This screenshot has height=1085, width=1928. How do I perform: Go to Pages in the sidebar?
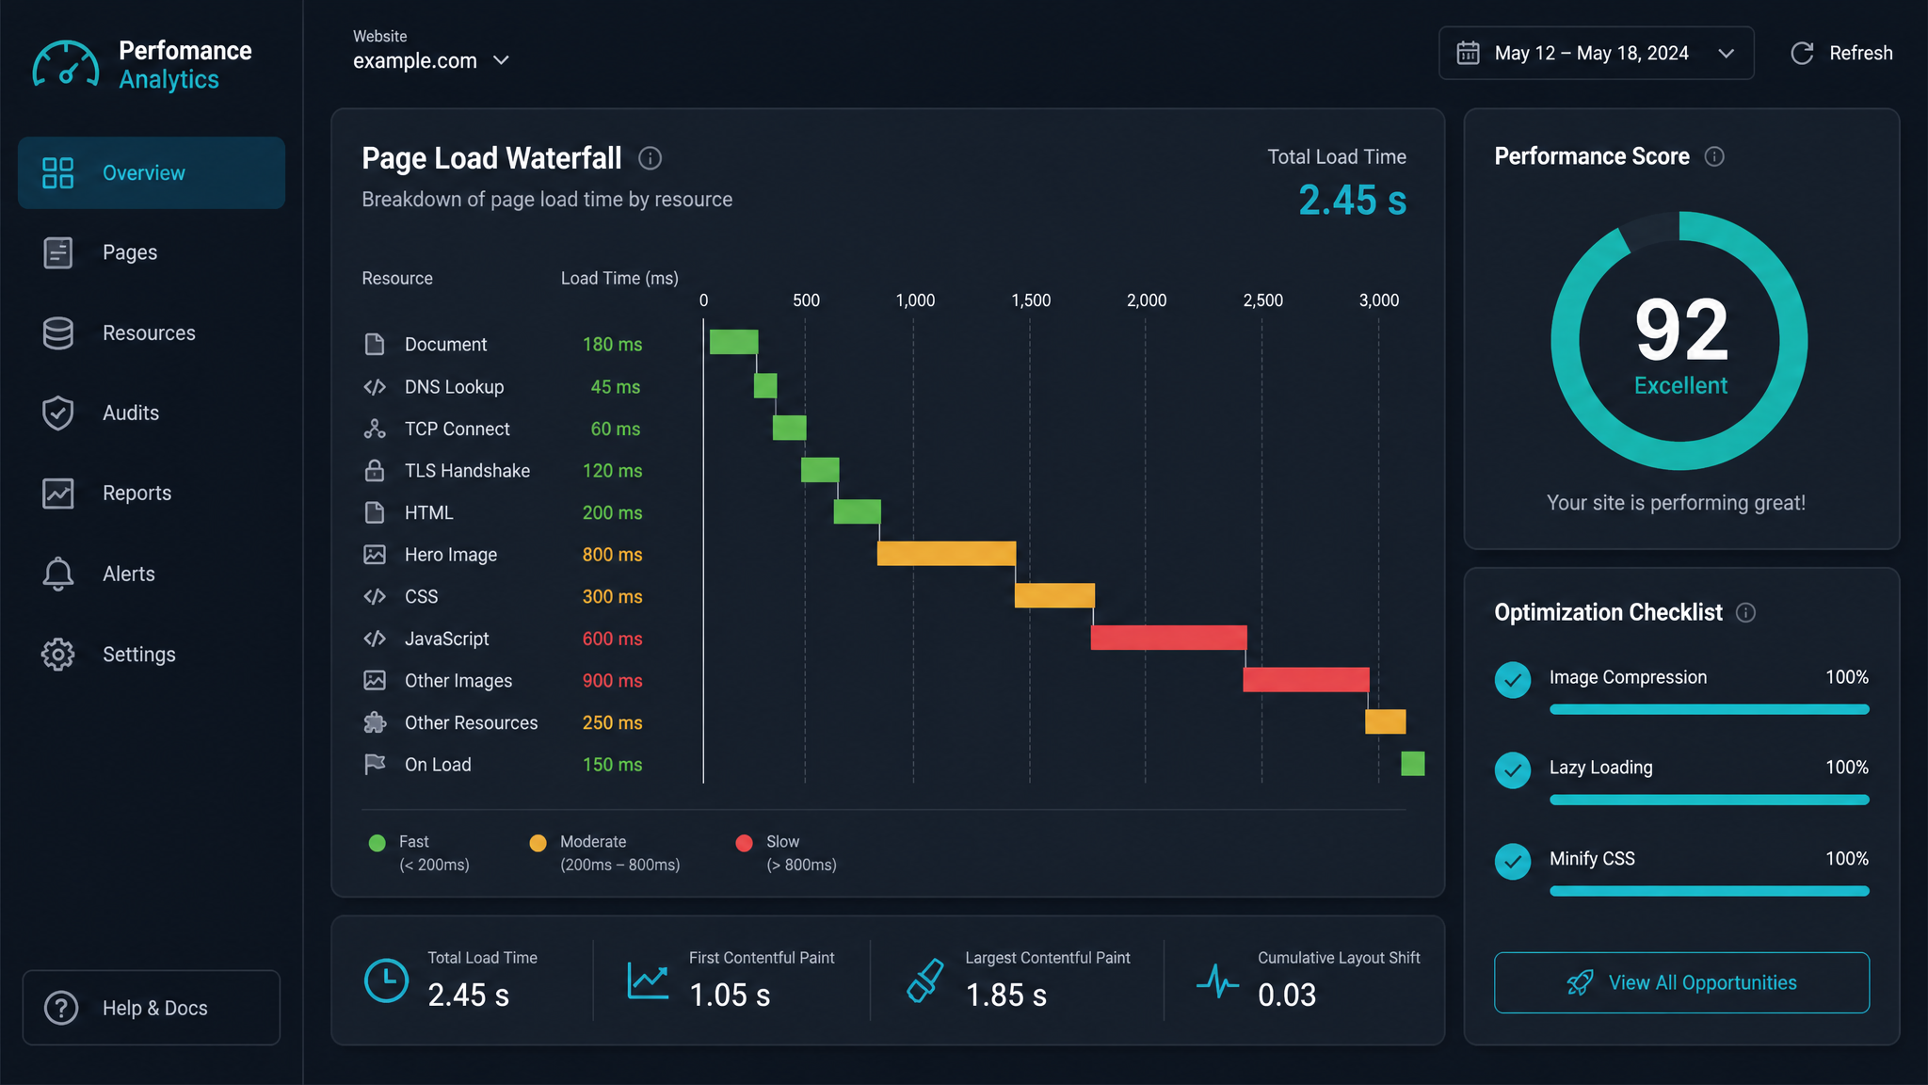point(152,252)
